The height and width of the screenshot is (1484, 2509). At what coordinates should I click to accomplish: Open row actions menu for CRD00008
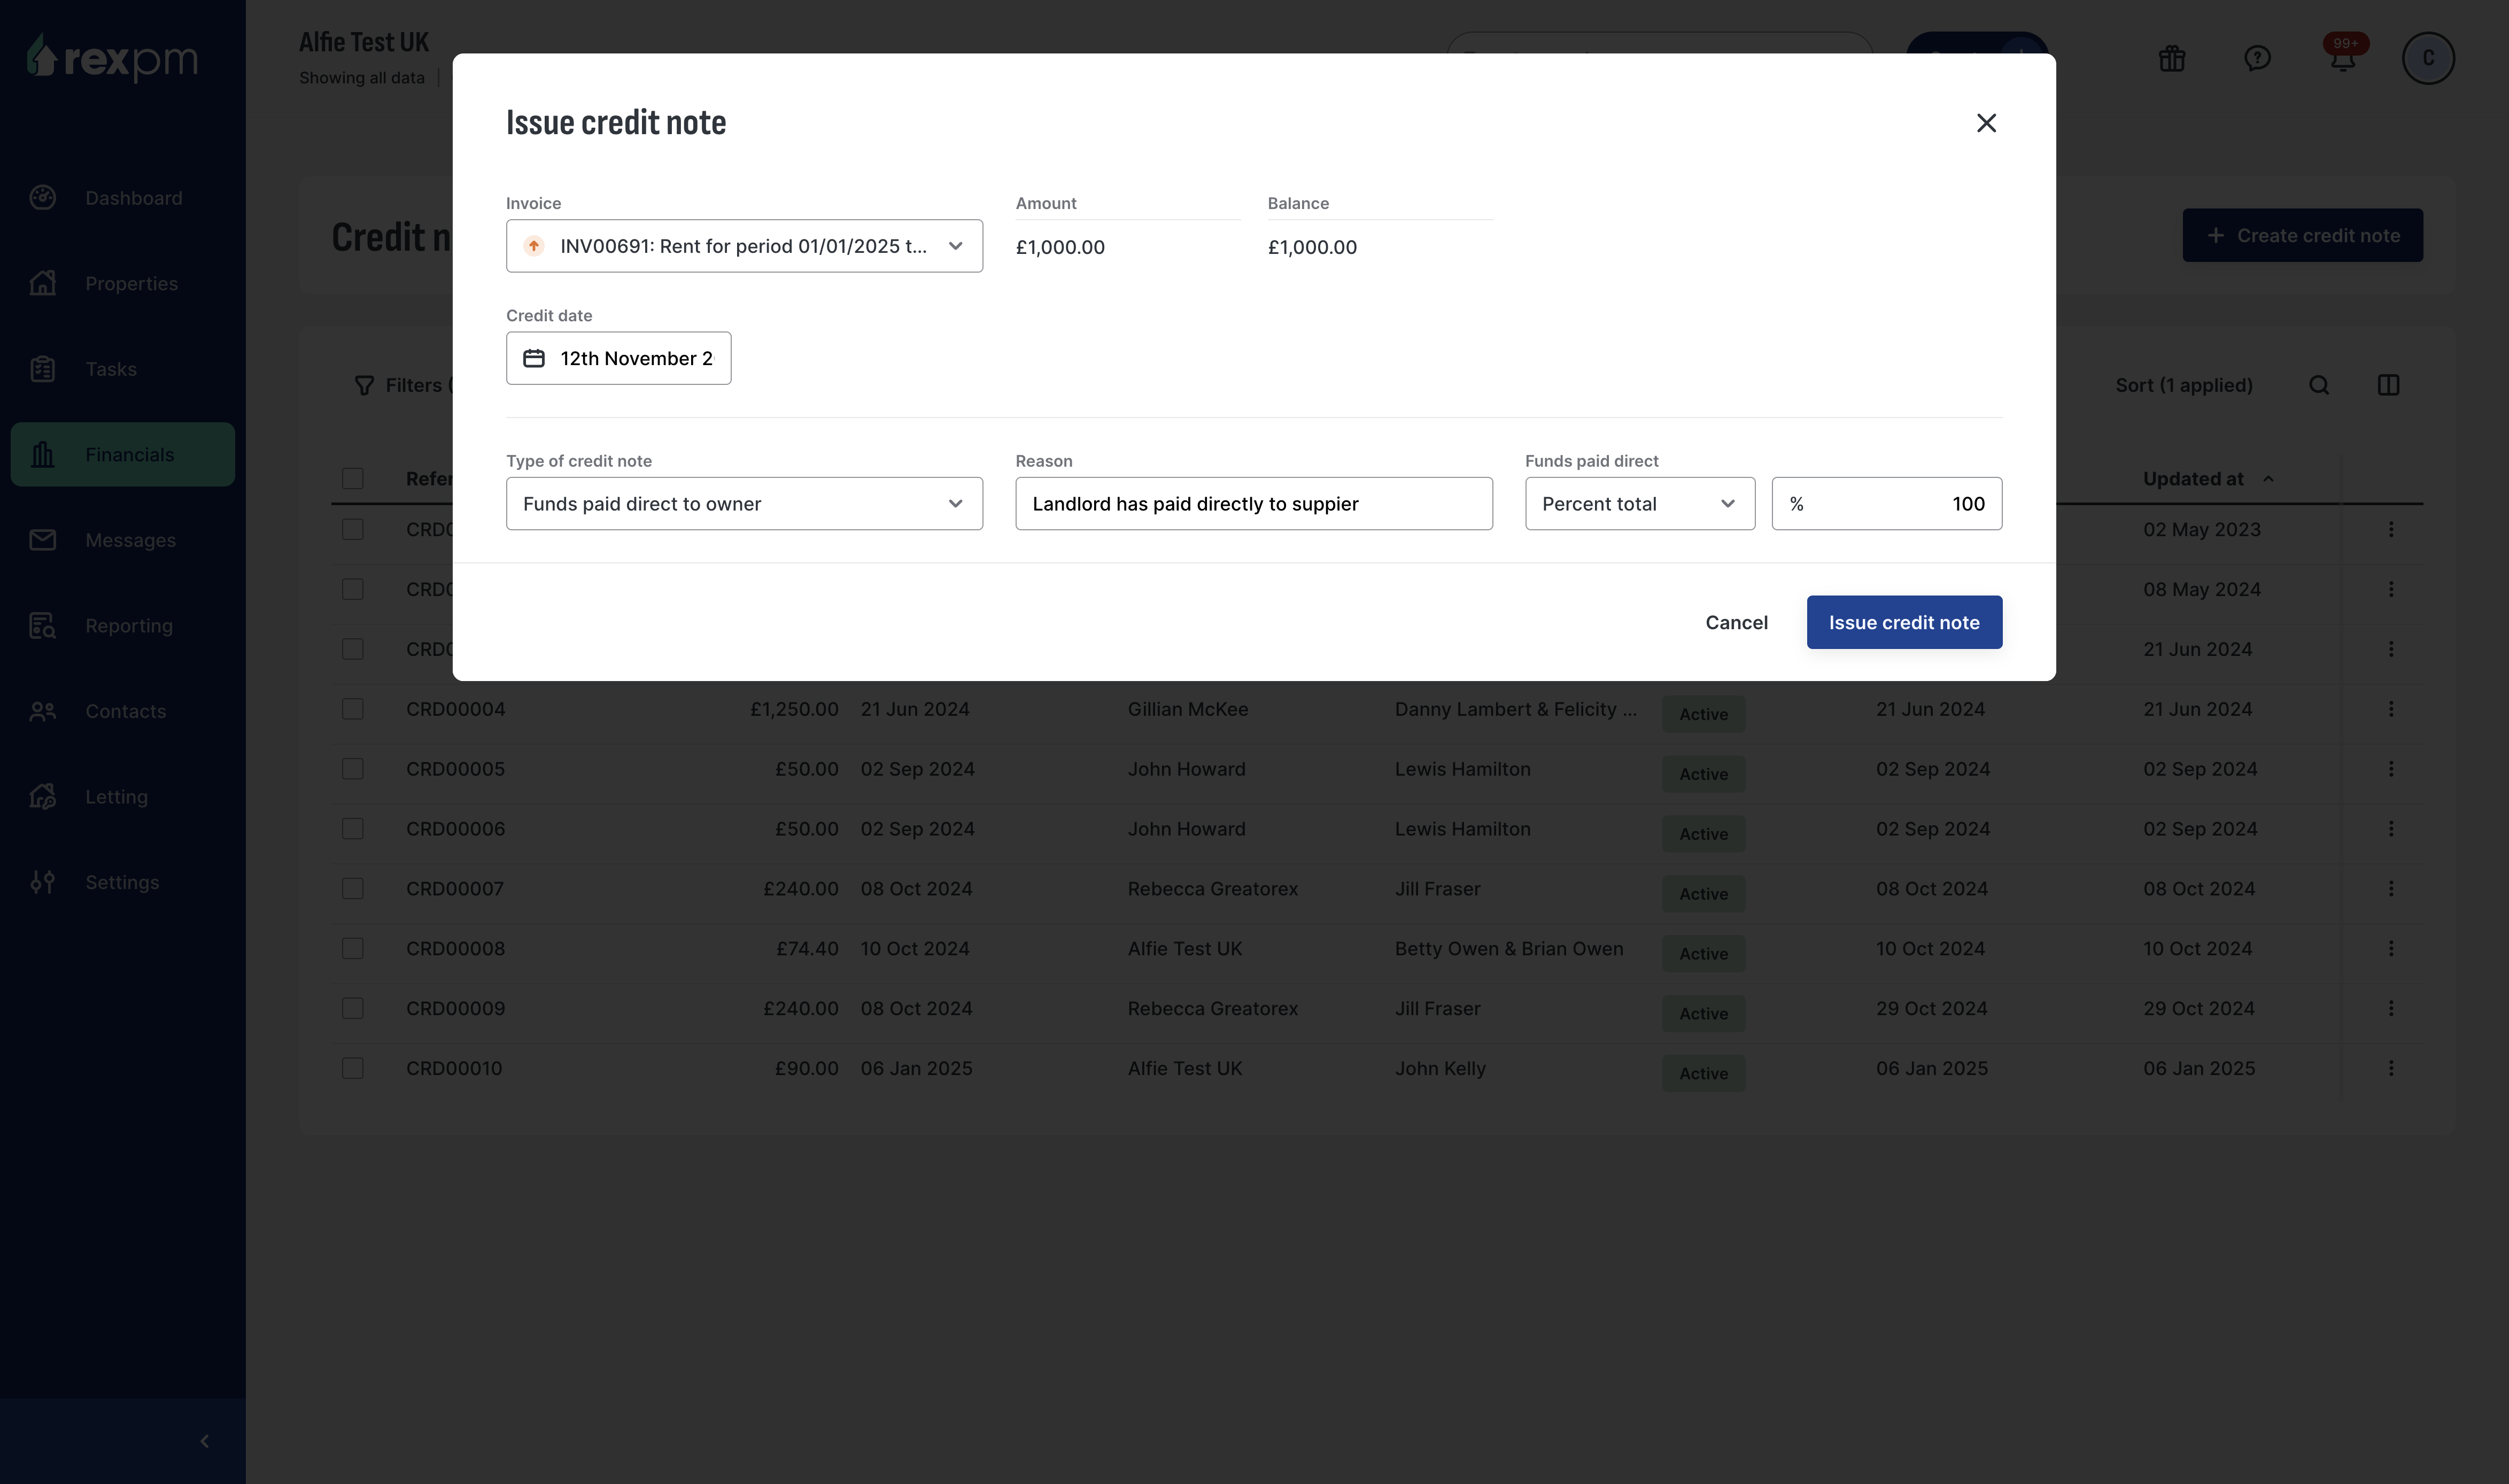(x=2390, y=949)
